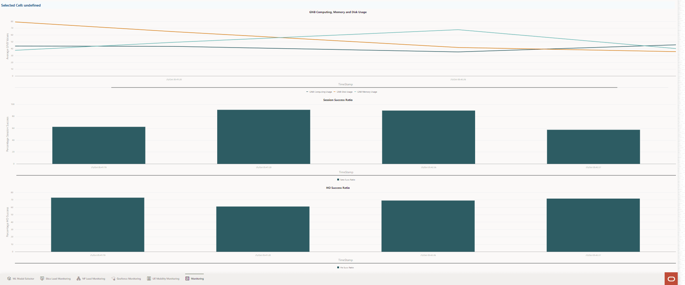Toggle GNB Disk Usage legend entry

(x=343, y=92)
